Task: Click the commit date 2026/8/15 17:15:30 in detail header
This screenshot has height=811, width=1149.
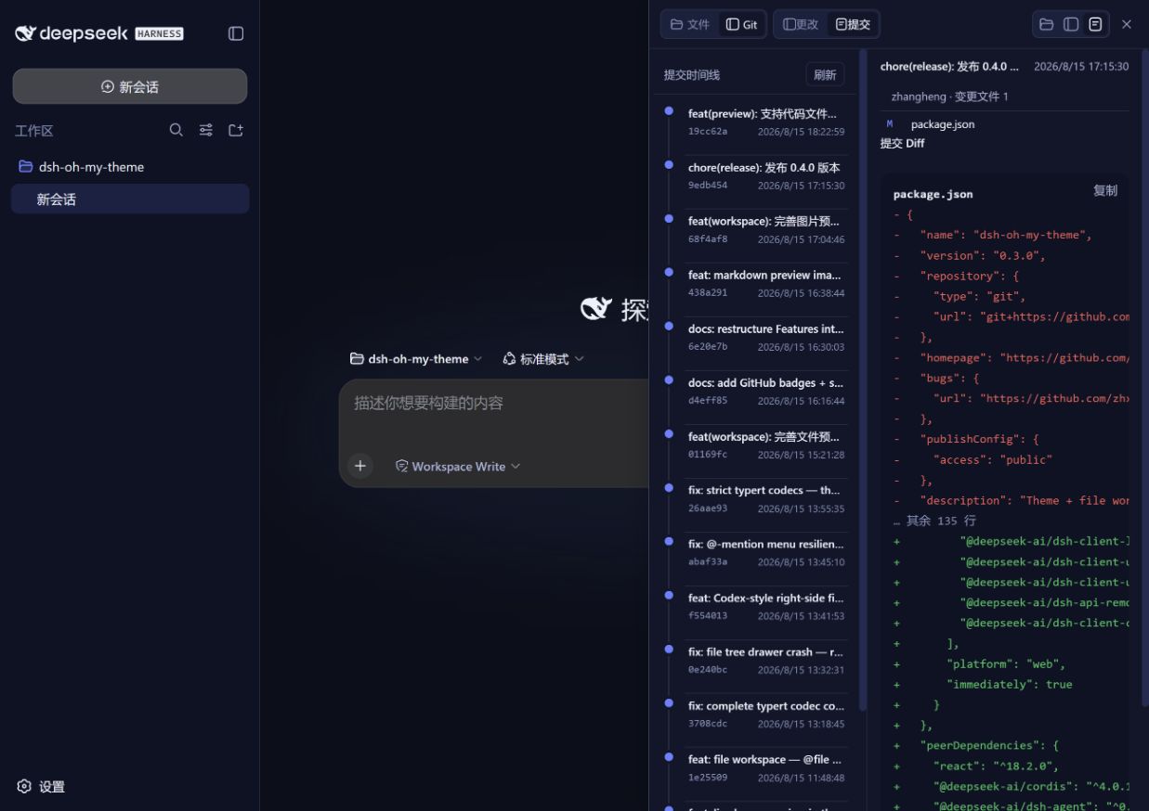Action: 1081,67
